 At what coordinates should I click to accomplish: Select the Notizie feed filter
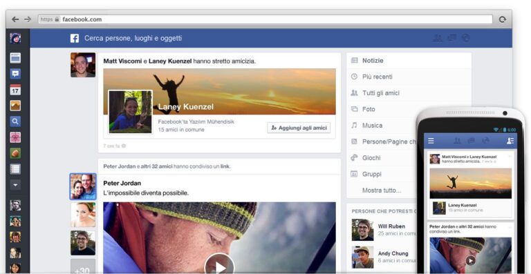click(x=409, y=61)
